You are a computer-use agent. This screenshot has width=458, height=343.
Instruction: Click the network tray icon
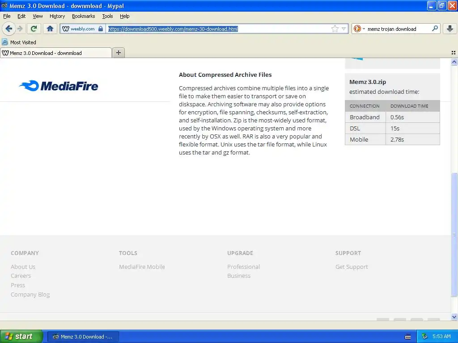[x=424, y=337]
